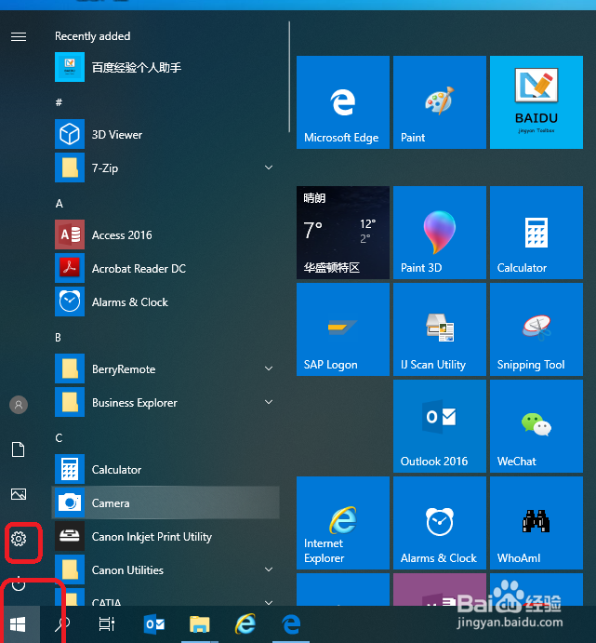Click the Recently added heading
The width and height of the screenshot is (596, 643).
coord(93,36)
